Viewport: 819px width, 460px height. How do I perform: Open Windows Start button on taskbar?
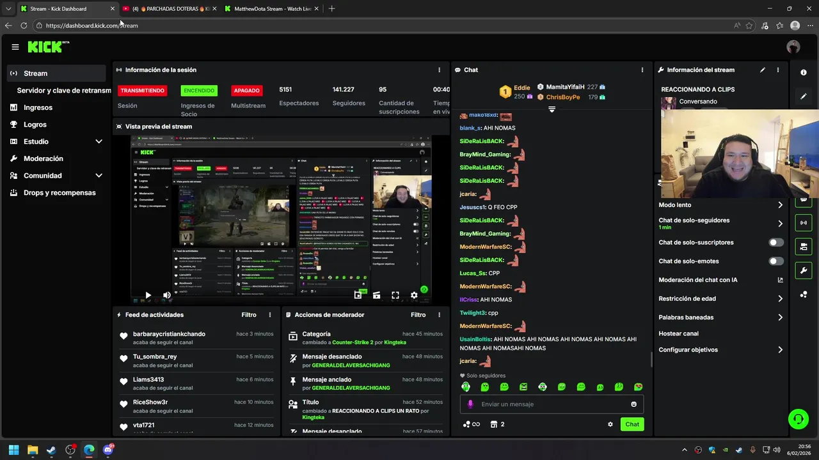13,450
